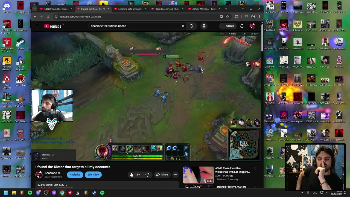Open Chrome three-dot menu
The image size is (350, 197).
259,16
